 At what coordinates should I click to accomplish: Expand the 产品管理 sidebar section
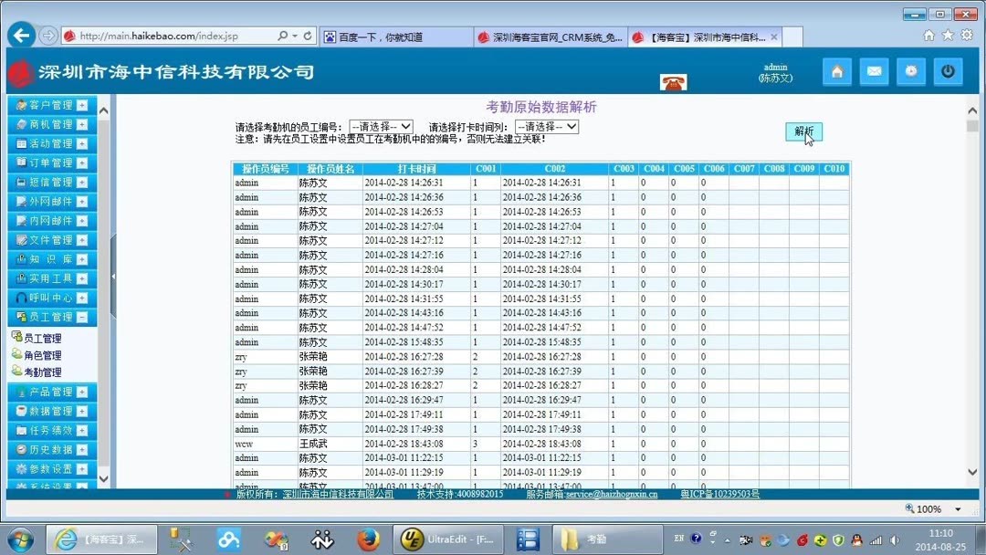50,391
